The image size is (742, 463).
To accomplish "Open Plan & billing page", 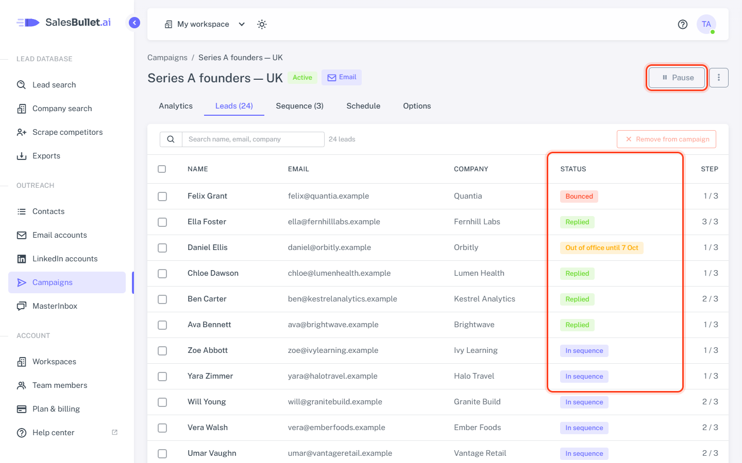I will point(67,409).
